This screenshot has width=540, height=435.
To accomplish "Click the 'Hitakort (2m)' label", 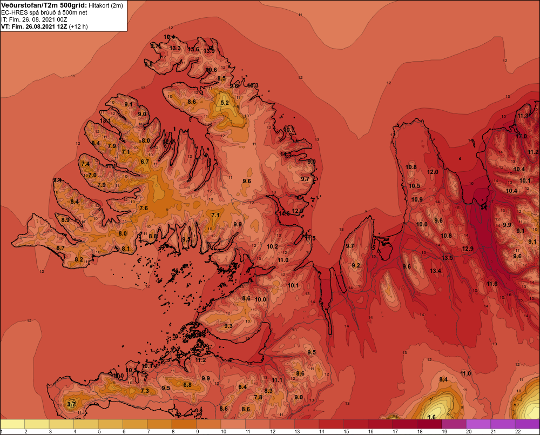I will point(106,5).
